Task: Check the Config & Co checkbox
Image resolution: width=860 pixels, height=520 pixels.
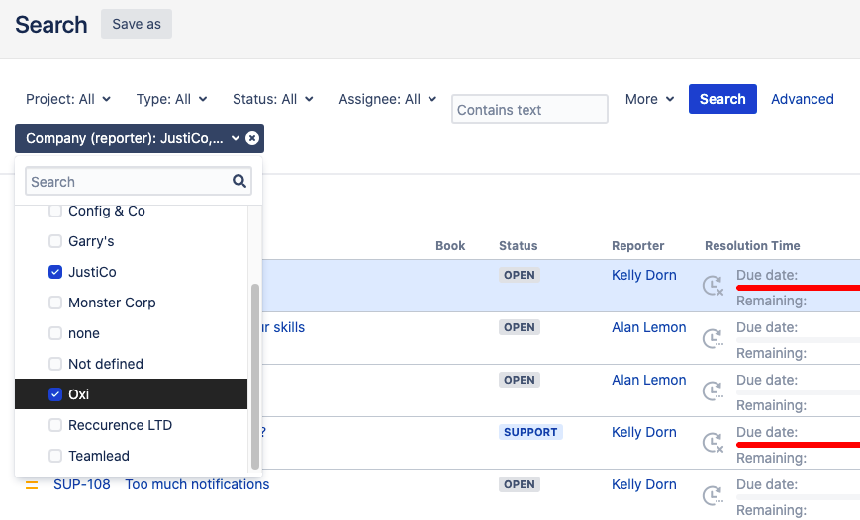Action: [55, 212]
